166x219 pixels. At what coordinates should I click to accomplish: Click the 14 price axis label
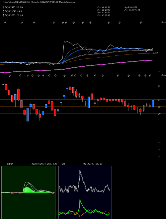[159, 150]
